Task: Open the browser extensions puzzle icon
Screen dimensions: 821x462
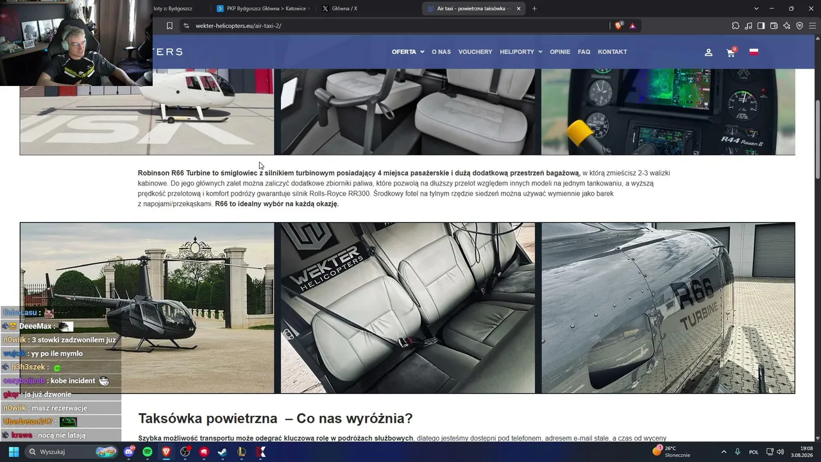Action: pos(736,26)
